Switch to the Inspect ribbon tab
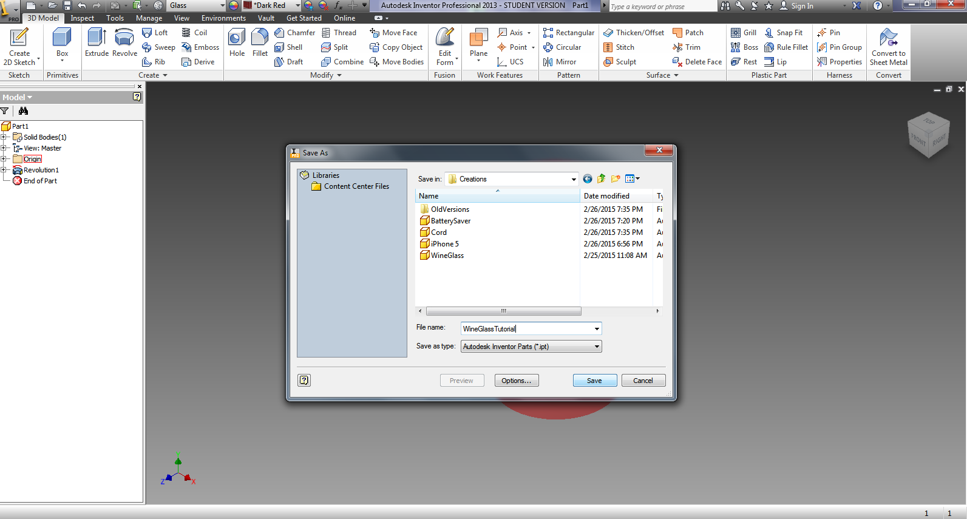 tap(82, 18)
